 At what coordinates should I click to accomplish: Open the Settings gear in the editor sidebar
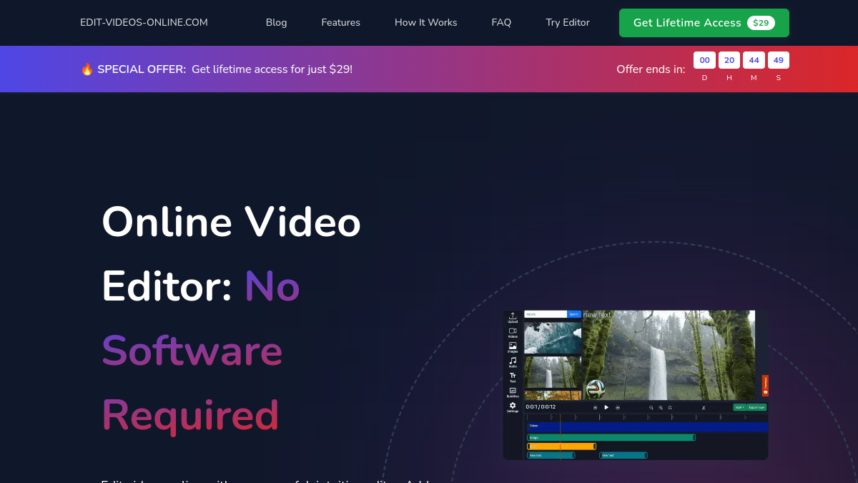pyautogui.click(x=513, y=406)
